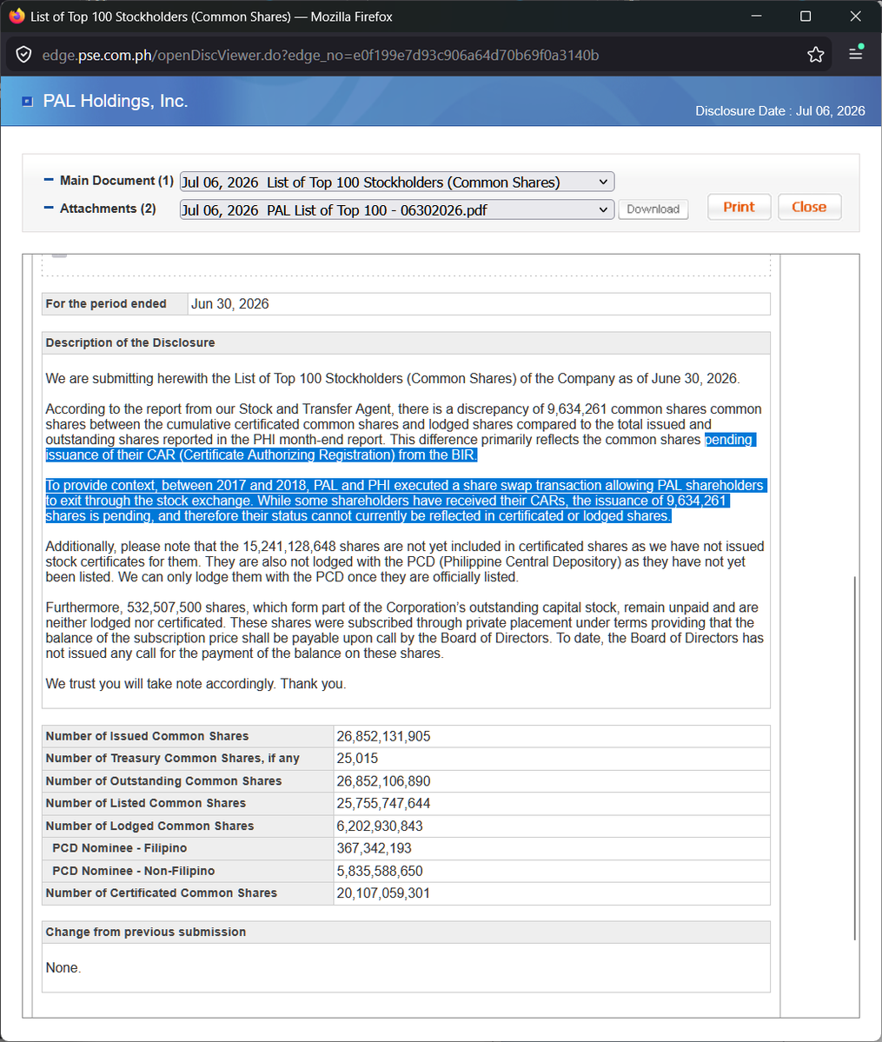Click the highlighted 'To provide context' paragraph
This screenshot has width=882, height=1042.
(x=406, y=501)
